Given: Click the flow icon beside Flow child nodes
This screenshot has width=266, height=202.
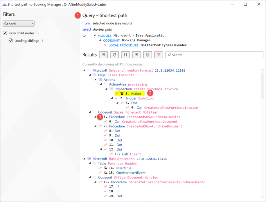Looking at the screenshot, I should [38, 33].
